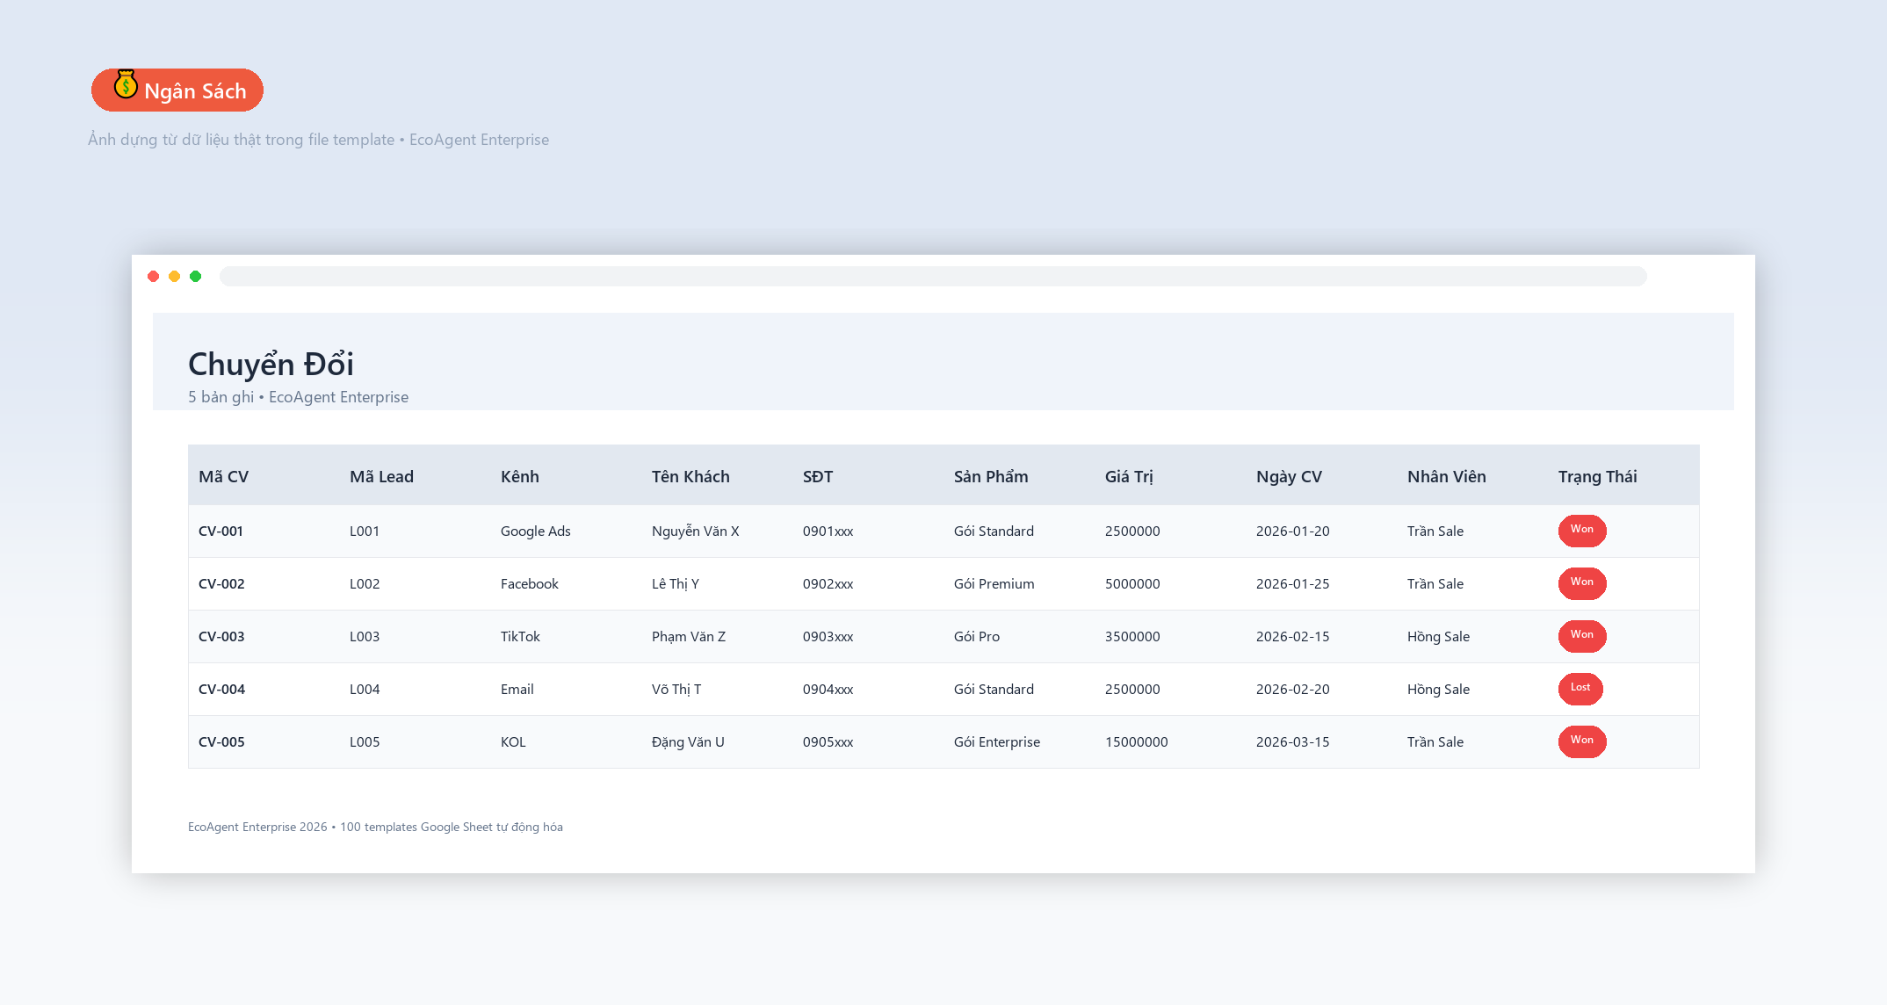Select the CV-005 row code
Screen dimensions: 1887x1005
(x=221, y=741)
